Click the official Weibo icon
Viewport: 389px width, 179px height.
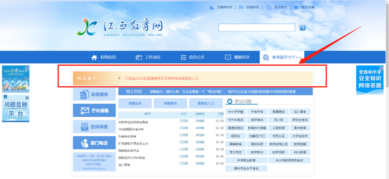click(296, 8)
